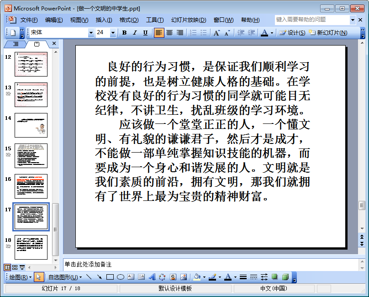Insert WordArt from drawing toolbar
The width and height of the screenshot is (369, 297).
(x=152, y=277)
